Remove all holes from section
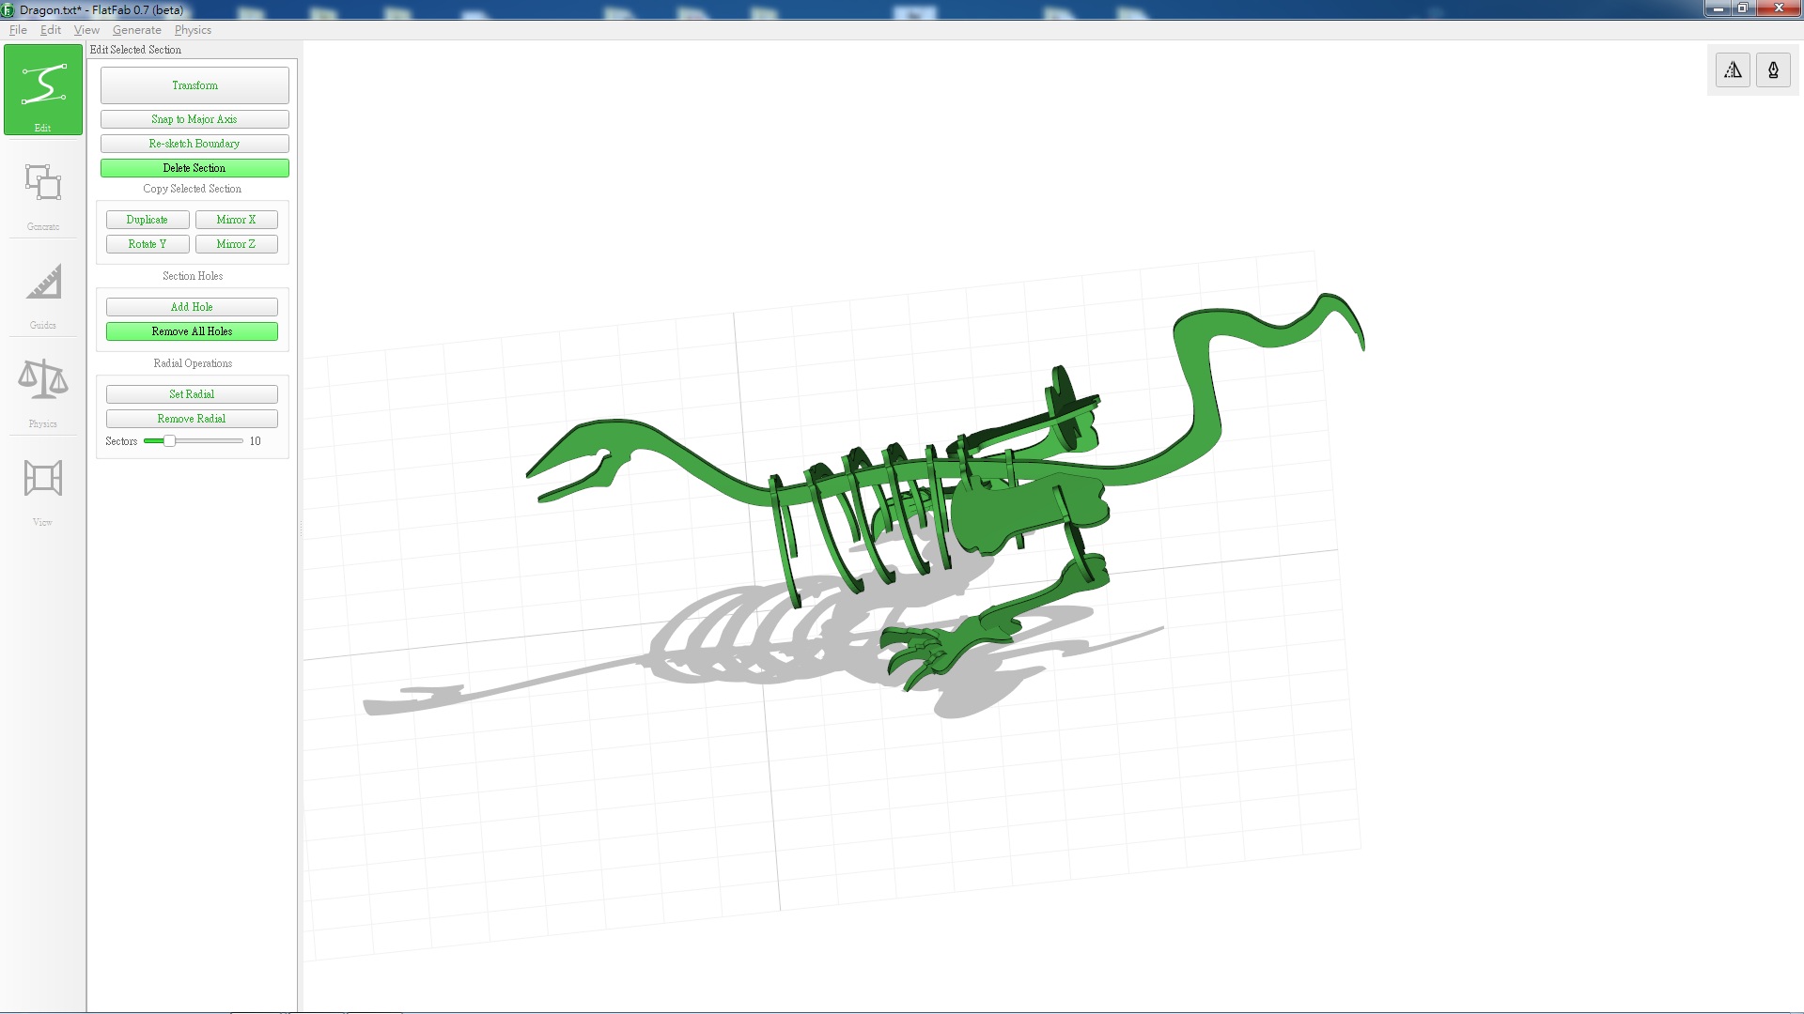Image resolution: width=1804 pixels, height=1014 pixels. pyautogui.click(x=192, y=331)
